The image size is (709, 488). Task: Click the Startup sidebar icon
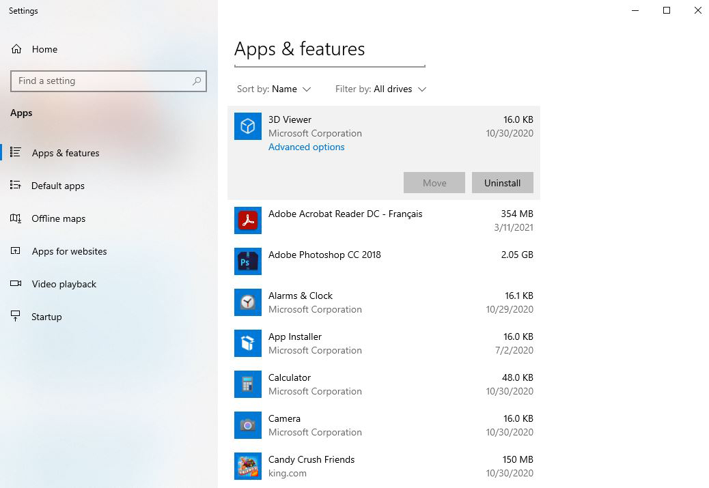tap(16, 316)
